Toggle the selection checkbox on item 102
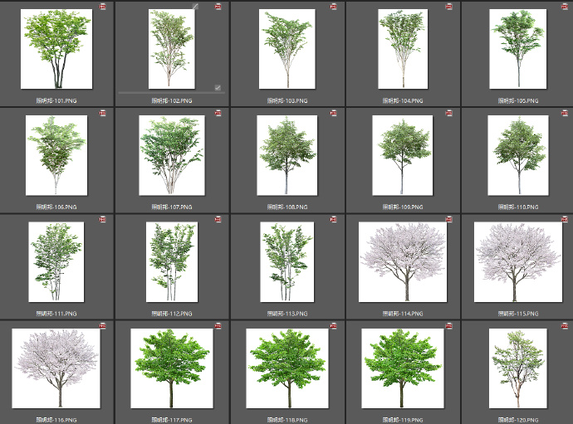The height and width of the screenshot is (424, 573). (x=218, y=88)
